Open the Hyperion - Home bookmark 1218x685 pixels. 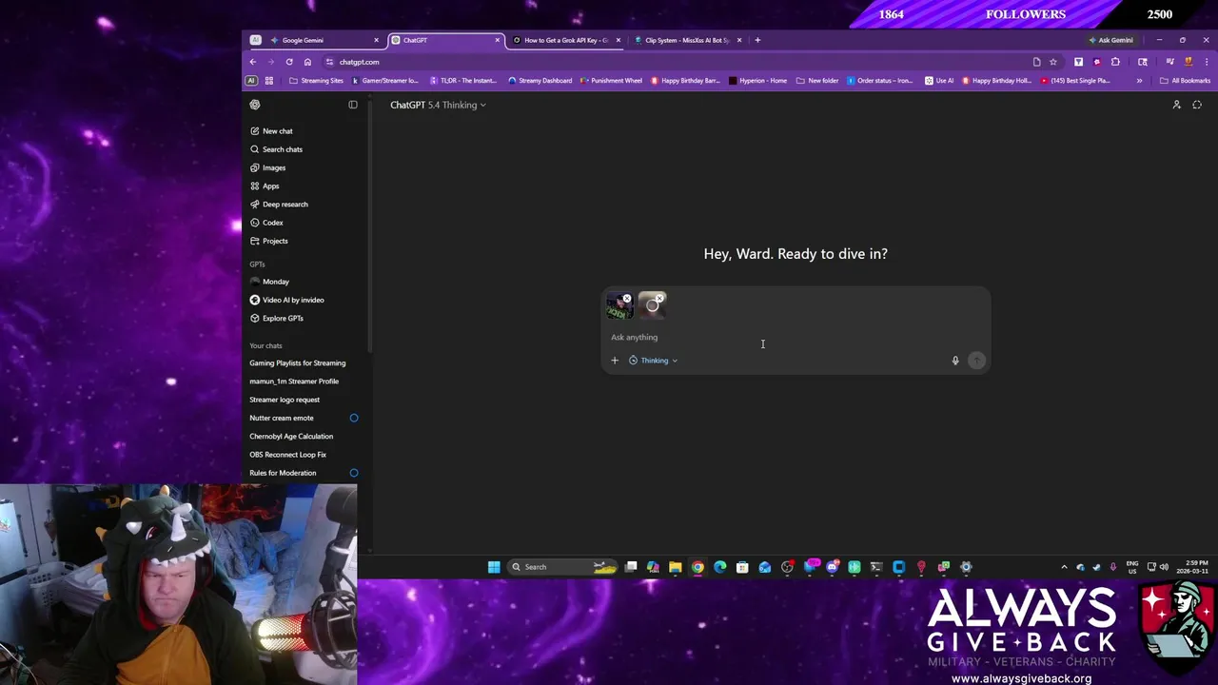click(x=757, y=81)
